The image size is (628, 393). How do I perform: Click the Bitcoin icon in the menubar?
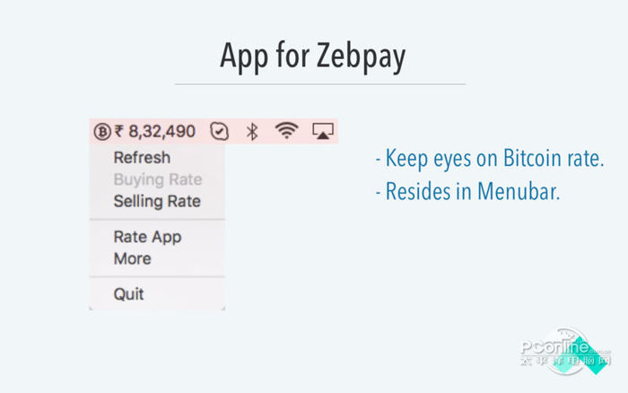pos(101,132)
